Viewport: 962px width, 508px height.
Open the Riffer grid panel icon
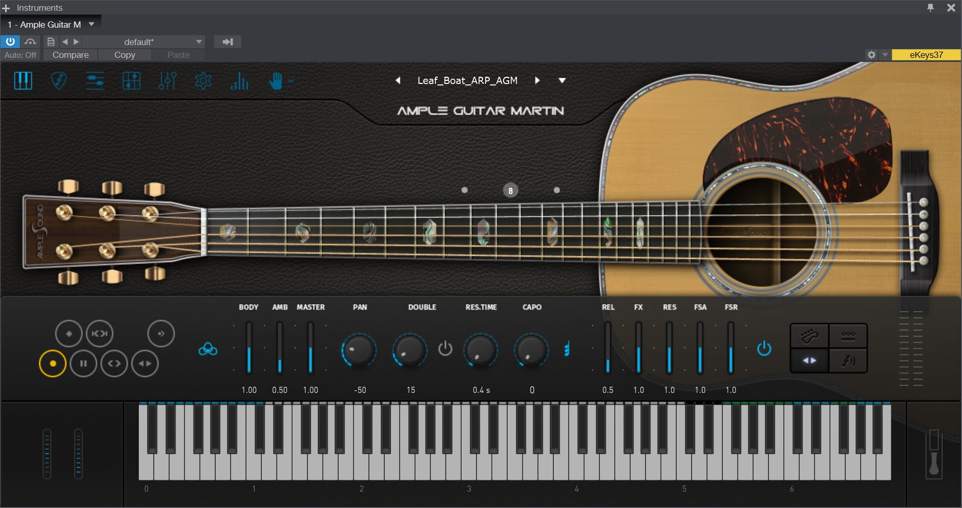tap(132, 80)
